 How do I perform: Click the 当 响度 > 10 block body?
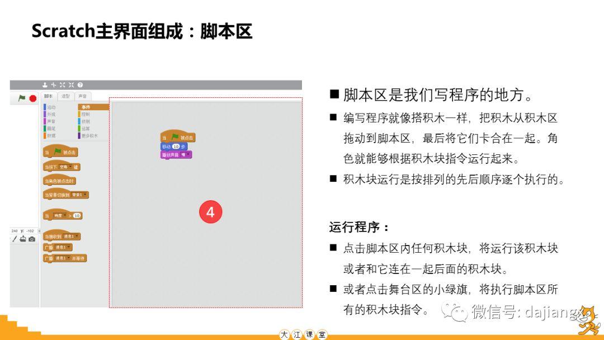coord(63,215)
